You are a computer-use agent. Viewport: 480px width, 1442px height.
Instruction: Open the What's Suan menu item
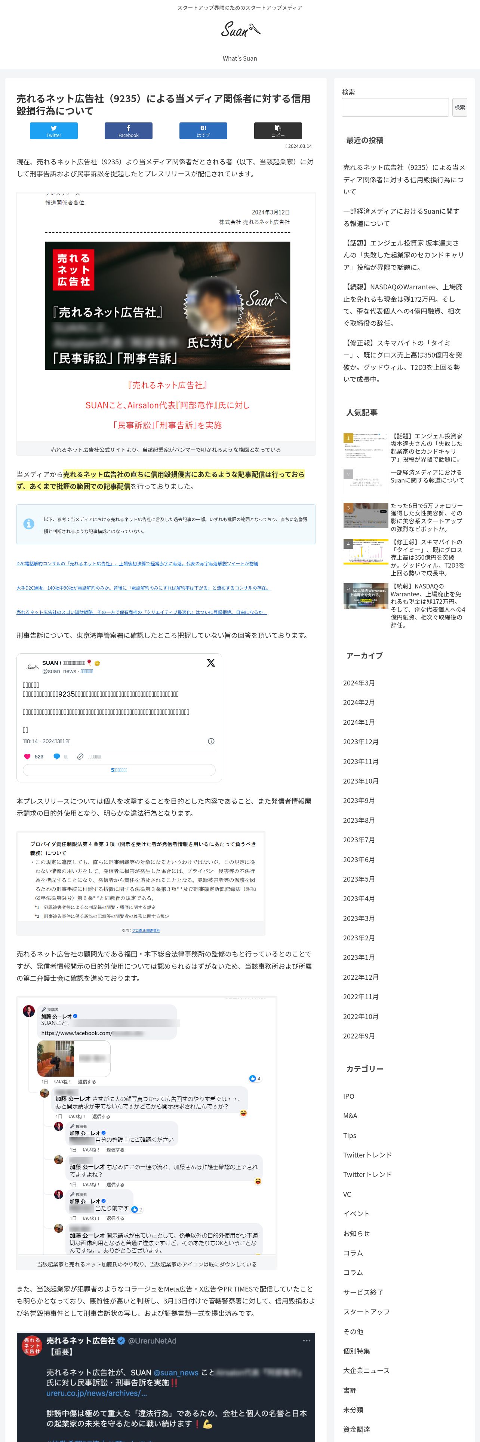(x=240, y=58)
